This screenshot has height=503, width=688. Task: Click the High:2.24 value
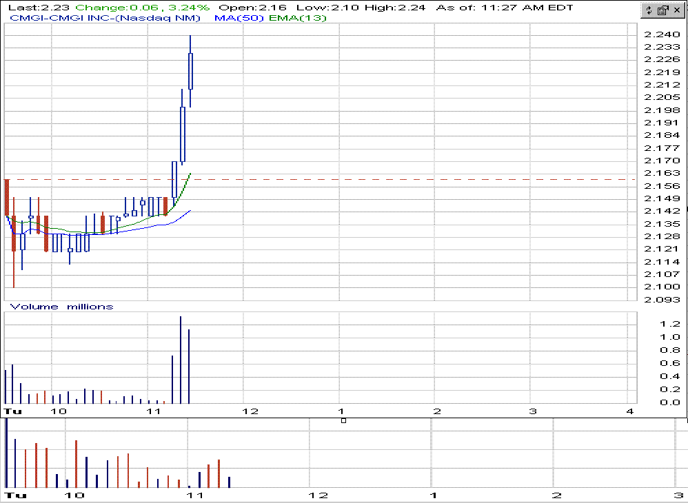tap(395, 8)
